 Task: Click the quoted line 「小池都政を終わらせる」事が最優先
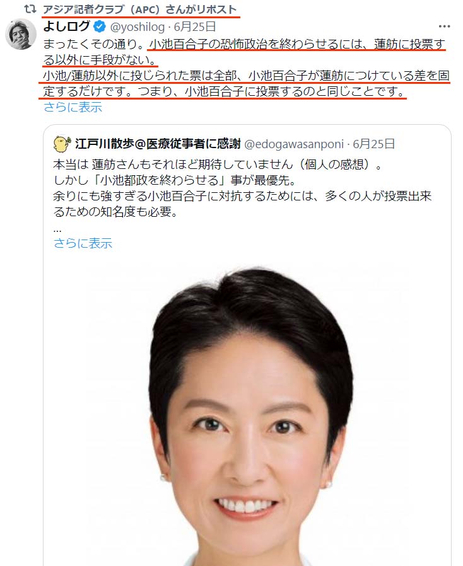[x=175, y=180]
